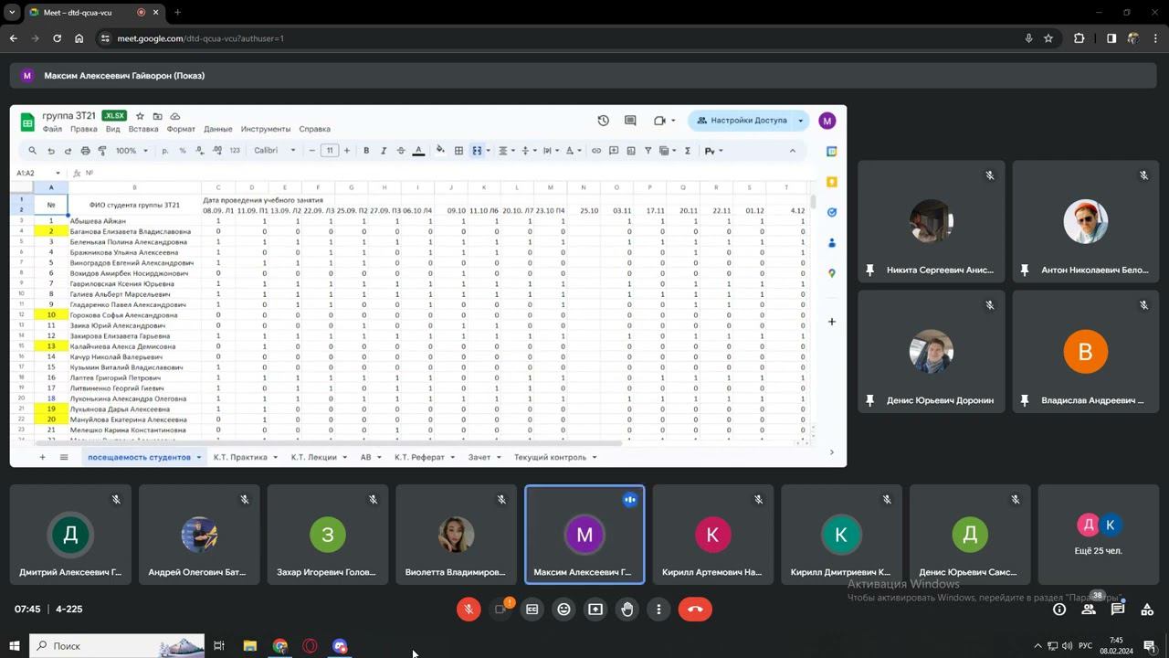Open a new Chrome tab
Image resolution: width=1169 pixels, height=658 pixels.
[177, 13]
